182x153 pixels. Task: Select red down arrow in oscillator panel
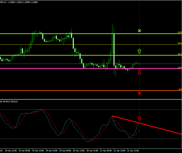point(139,118)
